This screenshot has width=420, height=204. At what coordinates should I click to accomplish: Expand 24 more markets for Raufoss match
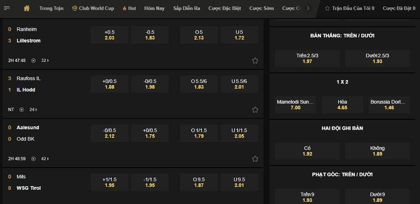(34, 110)
